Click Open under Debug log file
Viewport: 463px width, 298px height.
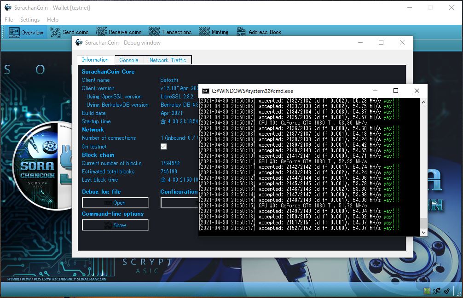pyautogui.click(x=115, y=203)
